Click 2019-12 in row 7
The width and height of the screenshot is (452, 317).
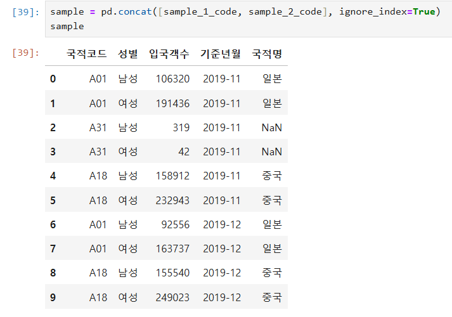coord(222,249)
